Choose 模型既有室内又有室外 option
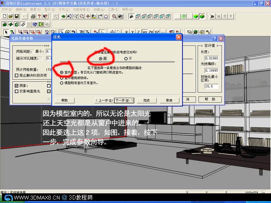The image size is (271, 203). (62, 83)
